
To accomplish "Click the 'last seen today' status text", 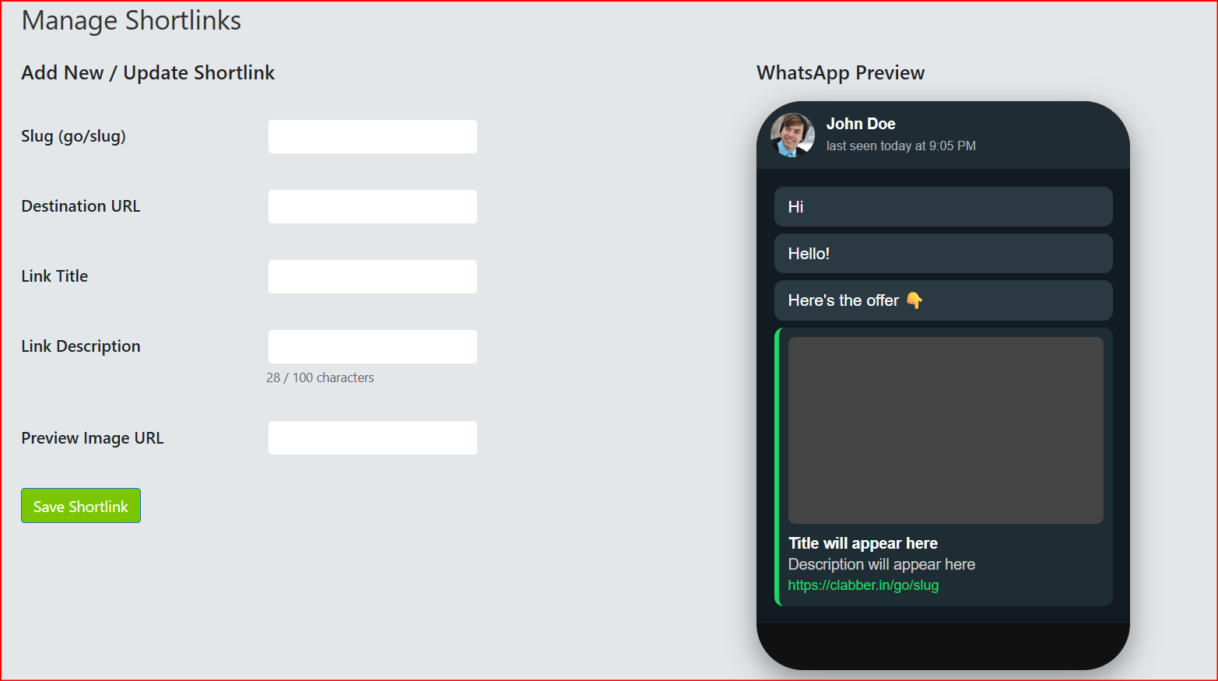I will (x=901, y=146).
